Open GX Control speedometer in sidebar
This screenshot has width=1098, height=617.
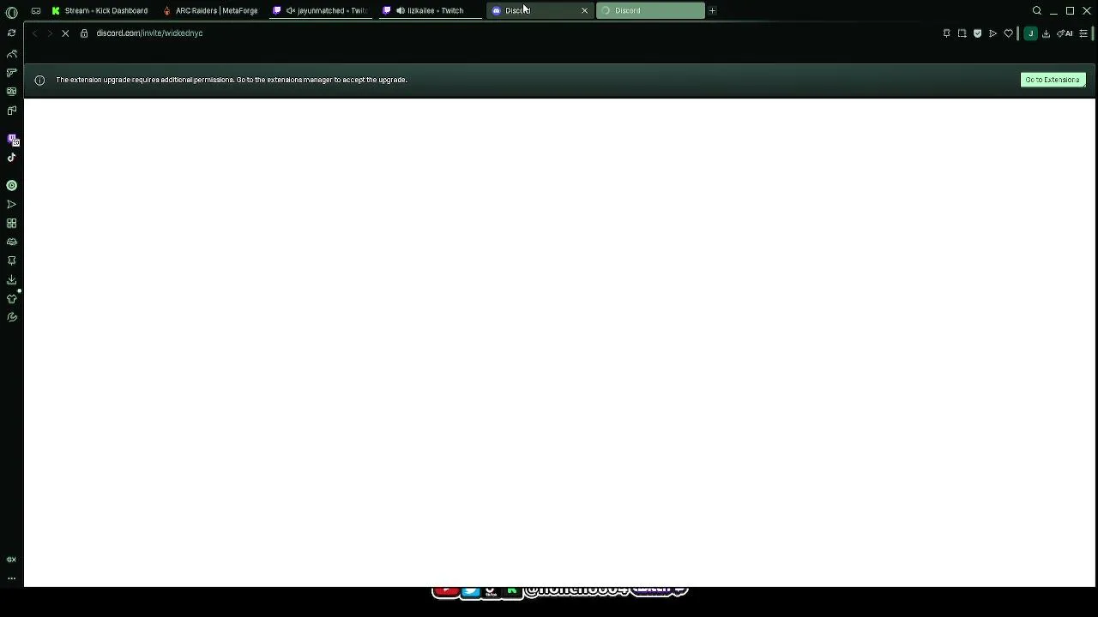(12, 54)
